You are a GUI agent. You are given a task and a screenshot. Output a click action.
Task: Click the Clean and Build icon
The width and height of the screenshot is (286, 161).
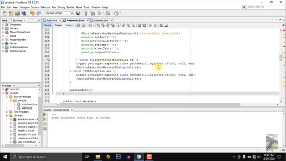pos(93,13)
